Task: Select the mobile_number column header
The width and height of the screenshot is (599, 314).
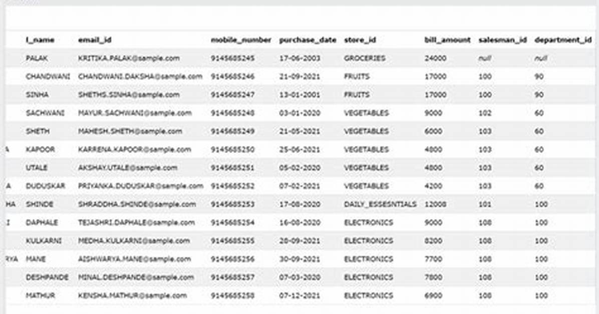Action: [x=241, y=40]
